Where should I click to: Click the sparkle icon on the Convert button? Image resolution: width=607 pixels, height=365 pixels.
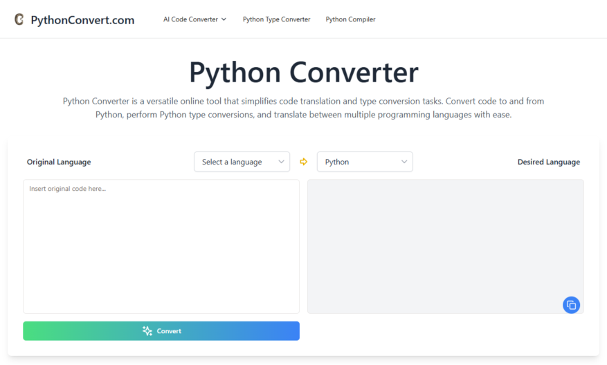[147, 330]
